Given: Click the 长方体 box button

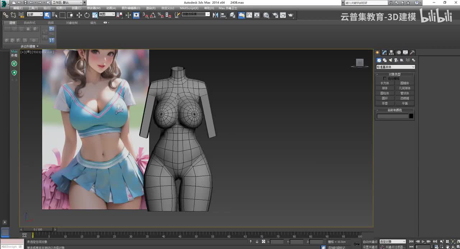Looking at the screenshot, I should pos(385,83).
